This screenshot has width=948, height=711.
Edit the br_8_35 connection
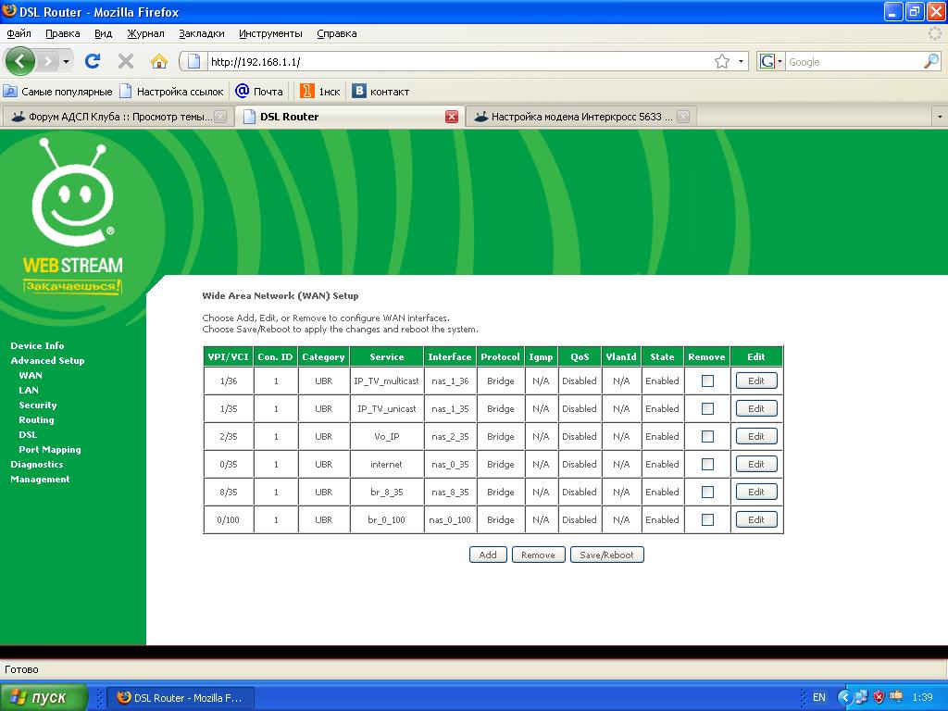pos(756,493)
